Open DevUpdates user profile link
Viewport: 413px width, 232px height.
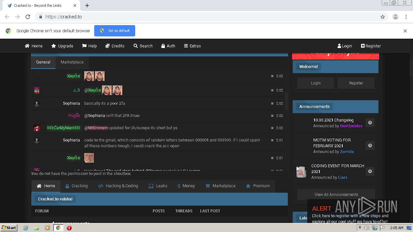tap(351, 126)
